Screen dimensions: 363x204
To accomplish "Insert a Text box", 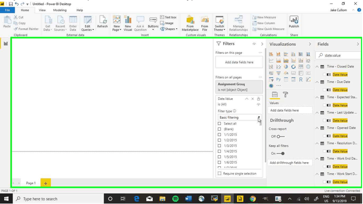I will [x=168, y=17].
